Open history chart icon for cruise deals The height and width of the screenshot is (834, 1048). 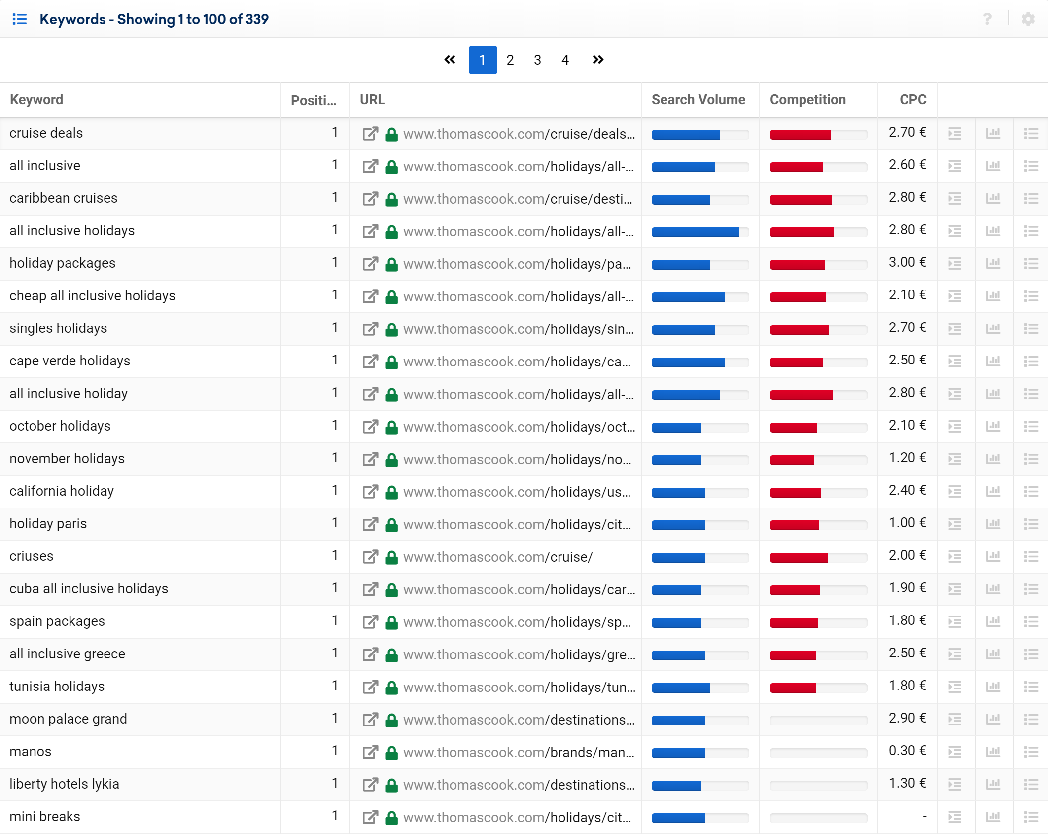[x=993, y=133]
